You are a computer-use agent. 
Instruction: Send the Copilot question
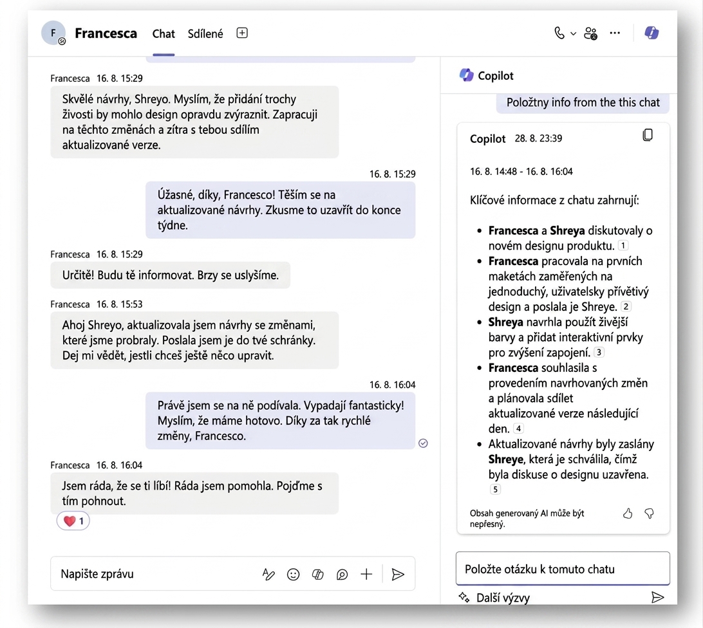(657, 597)
